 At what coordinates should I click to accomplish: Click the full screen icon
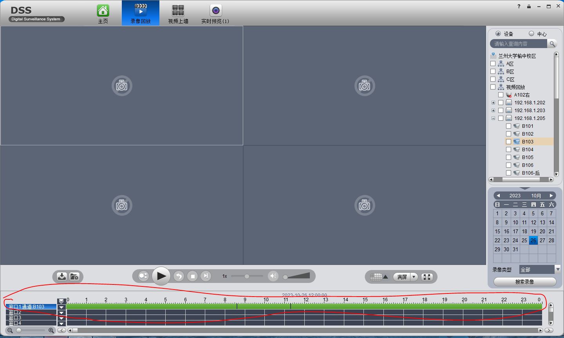(427, 277)
